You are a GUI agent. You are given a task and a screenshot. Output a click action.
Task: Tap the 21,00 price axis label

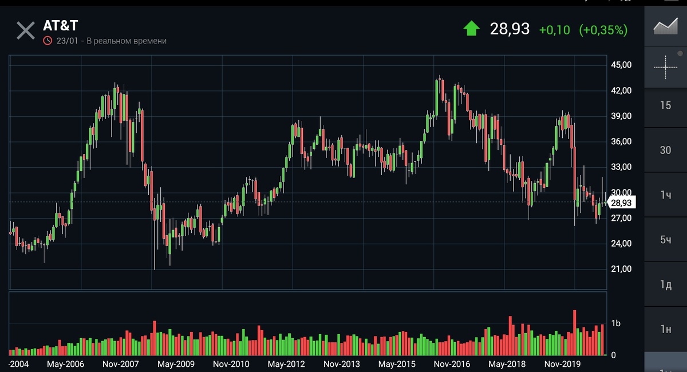pyautogui.click(x=621, y=269)
